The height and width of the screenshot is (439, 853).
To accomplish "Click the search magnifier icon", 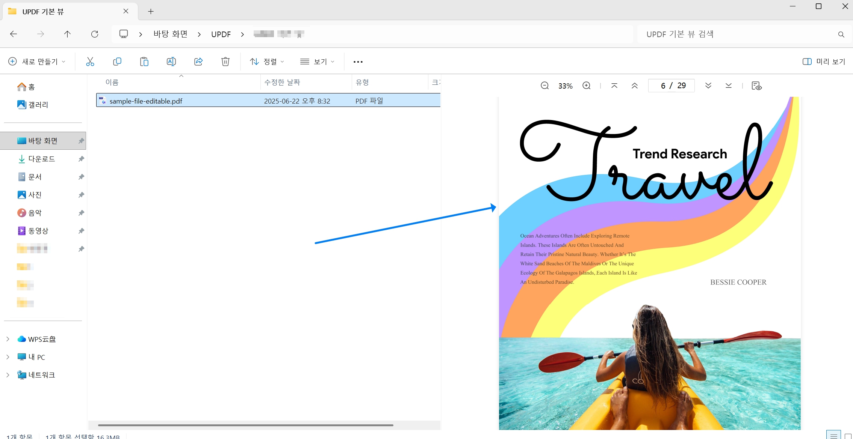I will pos(841,35).
